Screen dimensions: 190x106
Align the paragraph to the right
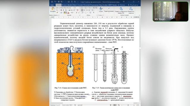[87, 10]
